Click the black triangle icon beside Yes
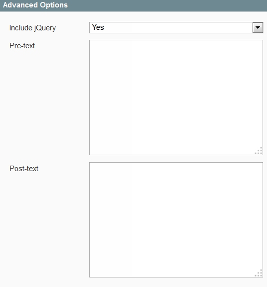This screenshot has height=287, width=267. tap(258, 28)
